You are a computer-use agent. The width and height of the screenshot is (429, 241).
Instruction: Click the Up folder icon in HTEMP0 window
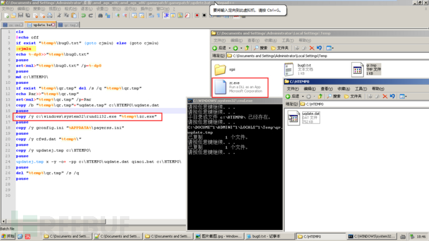click(320, 96)
